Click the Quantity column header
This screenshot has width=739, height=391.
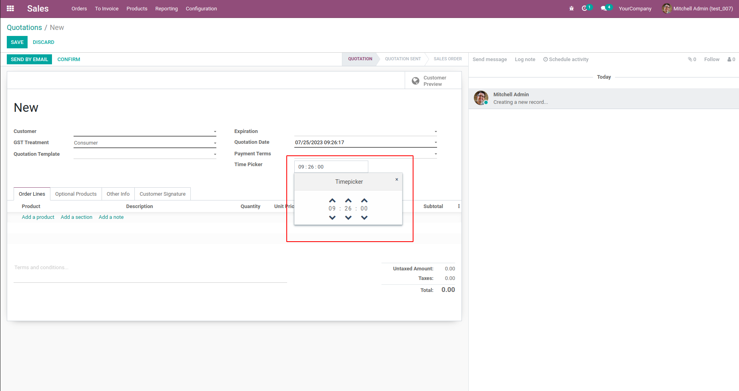click(250, 206)
